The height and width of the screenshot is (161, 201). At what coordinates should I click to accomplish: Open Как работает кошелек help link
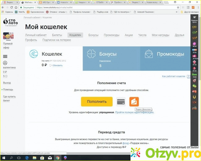[173, 76]
